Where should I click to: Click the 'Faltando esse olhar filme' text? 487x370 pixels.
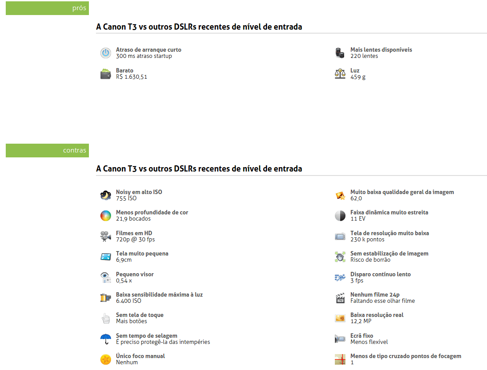pos(382,301)
